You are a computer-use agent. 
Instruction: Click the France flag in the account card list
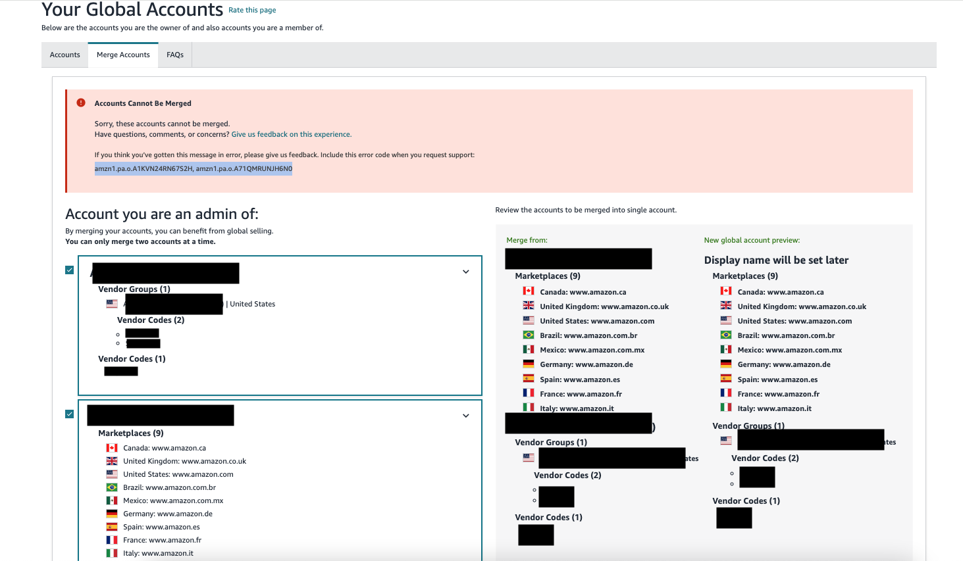point(112,540)
